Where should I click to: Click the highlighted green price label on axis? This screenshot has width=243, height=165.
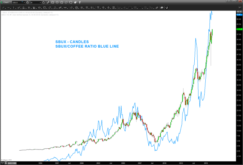(239, 29)
